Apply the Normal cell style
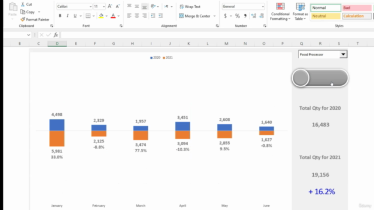The width and height of the screenshot is (374, 210). [x=325, y=8]
